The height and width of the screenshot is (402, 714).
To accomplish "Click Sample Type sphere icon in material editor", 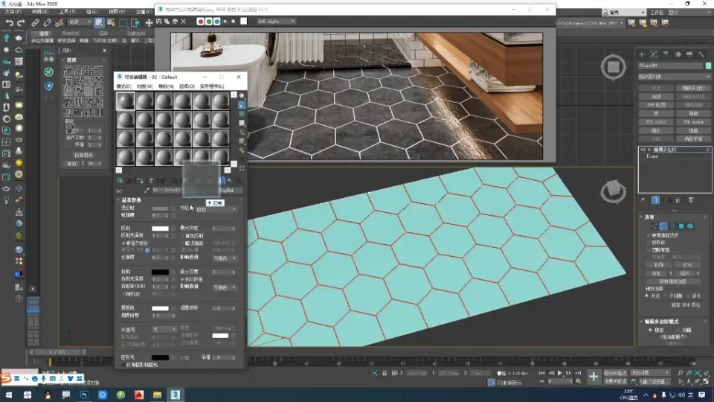I will pos(242,96).
